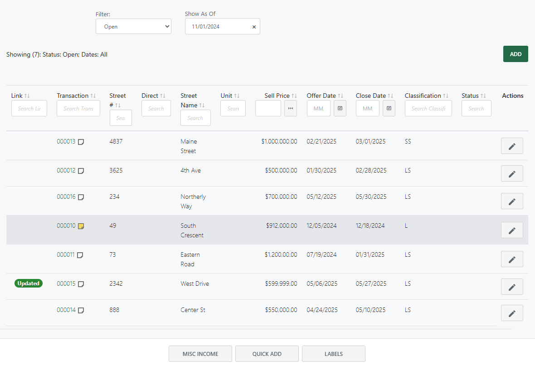This screenshot has height=365, width=535.
Task: Click note icon next to transaction 000014
Action: click(80, 310)
